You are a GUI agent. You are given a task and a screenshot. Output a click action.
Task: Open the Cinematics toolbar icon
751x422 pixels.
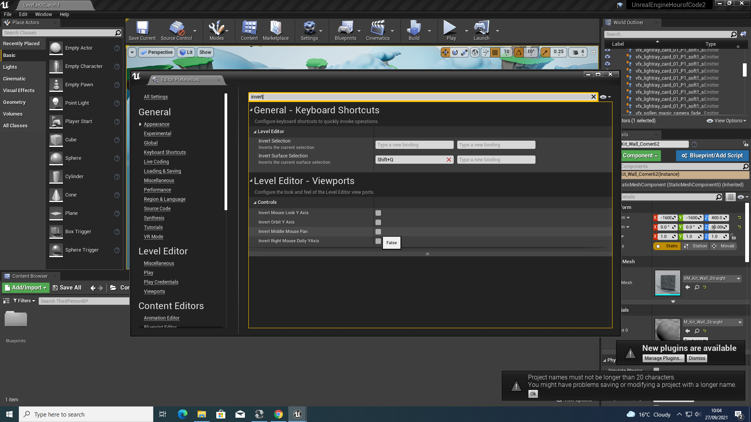pyautogui.click(x=377, y=30)
